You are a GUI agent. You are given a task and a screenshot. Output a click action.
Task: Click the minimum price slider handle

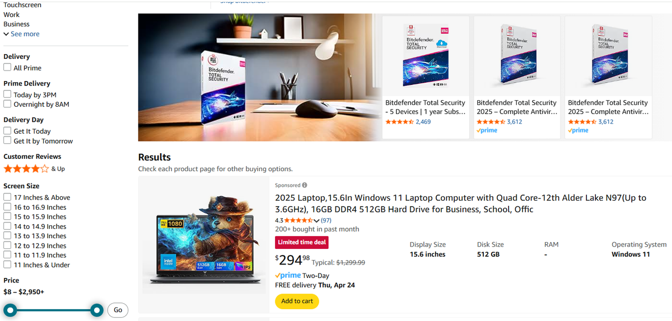(10, 310)
